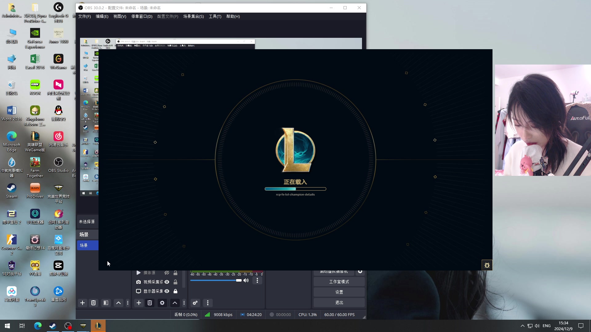Open the OBS Studio desktop shortcut
591x332 pixels.
pyautogui.click(x=58, y=165)
